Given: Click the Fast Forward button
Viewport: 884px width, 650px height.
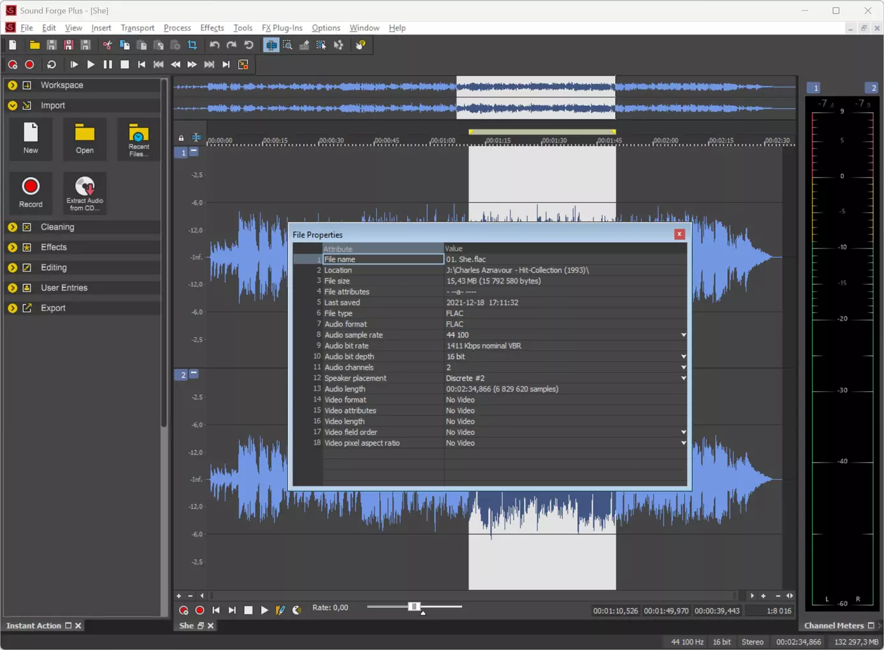Looking at the screenshot, I should [192, 64].
